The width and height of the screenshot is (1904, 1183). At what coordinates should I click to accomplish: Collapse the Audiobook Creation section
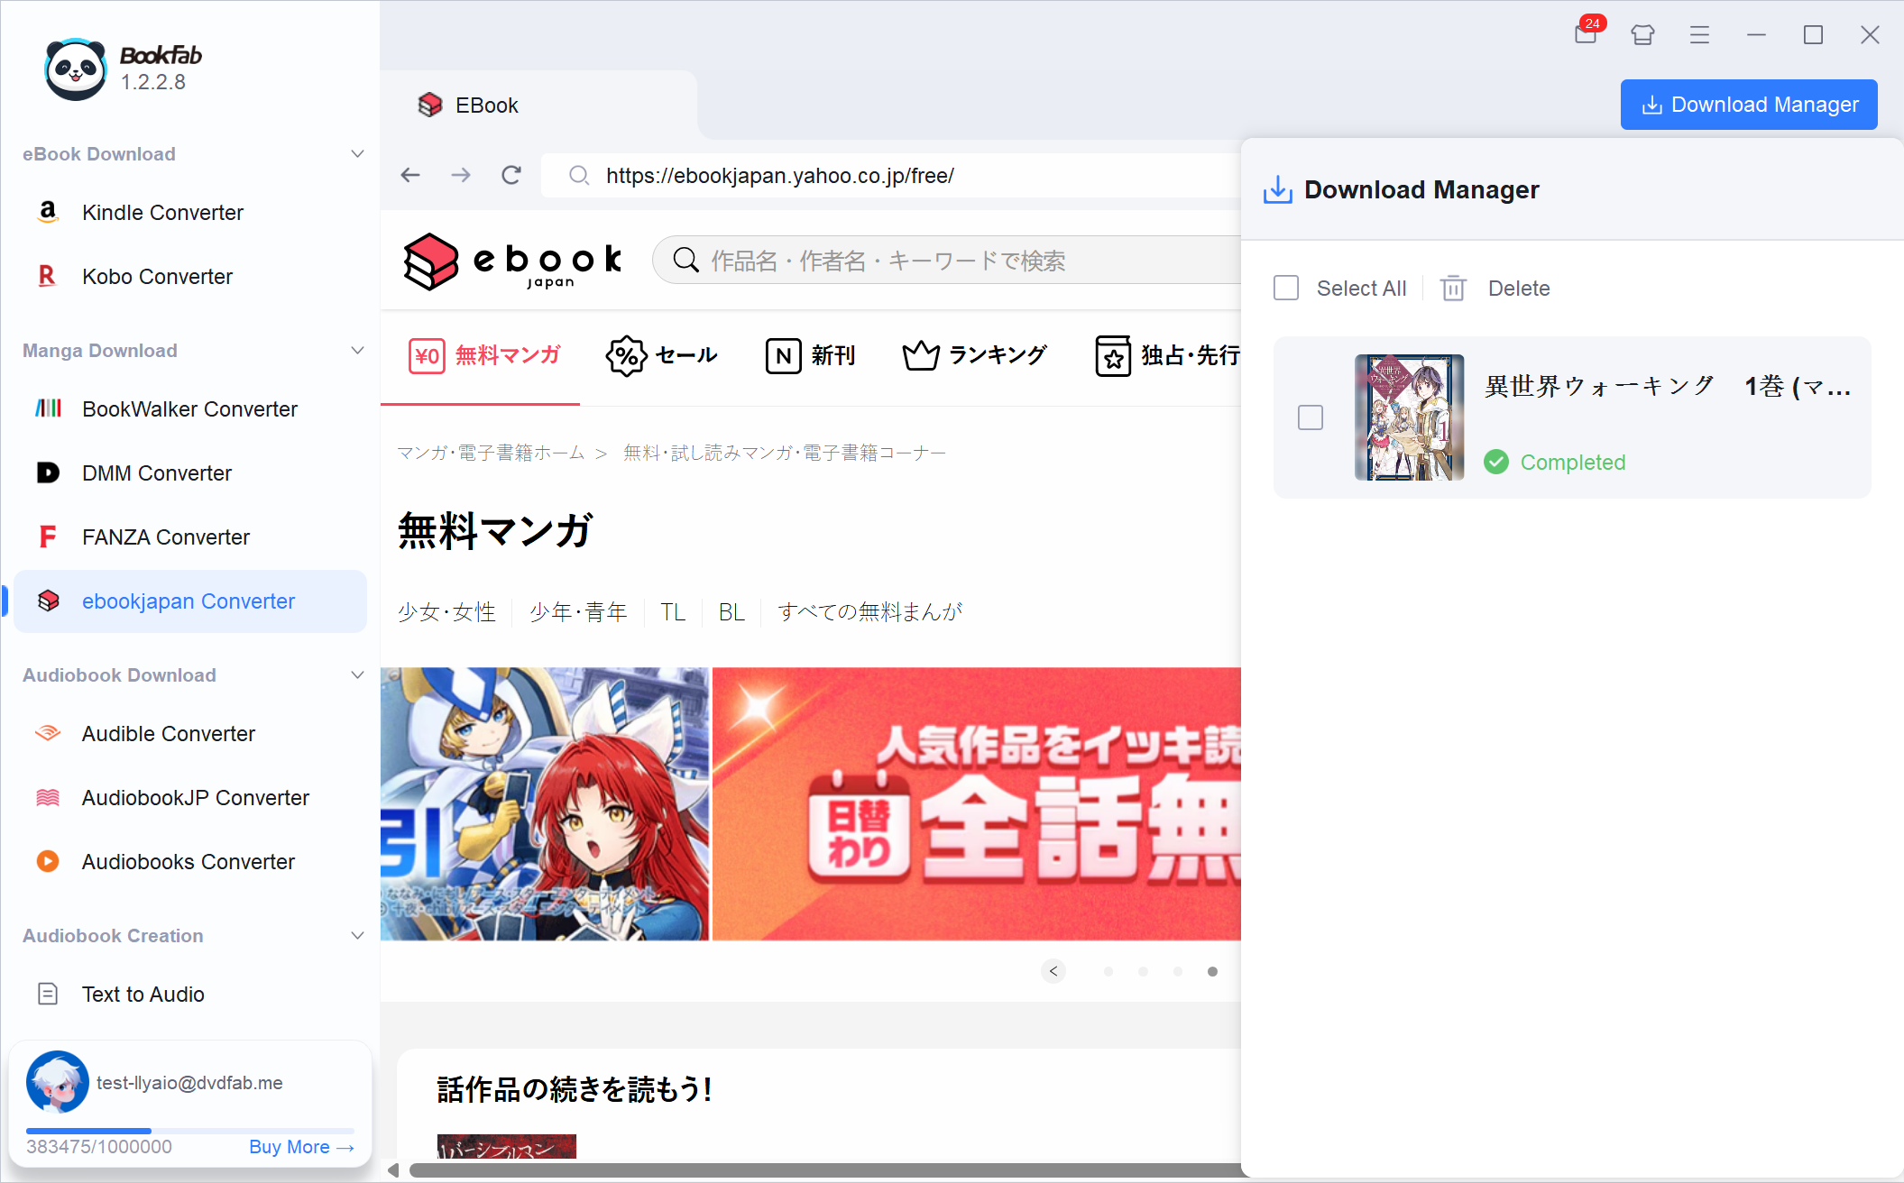pyautogui.click(x=357, y=935)
